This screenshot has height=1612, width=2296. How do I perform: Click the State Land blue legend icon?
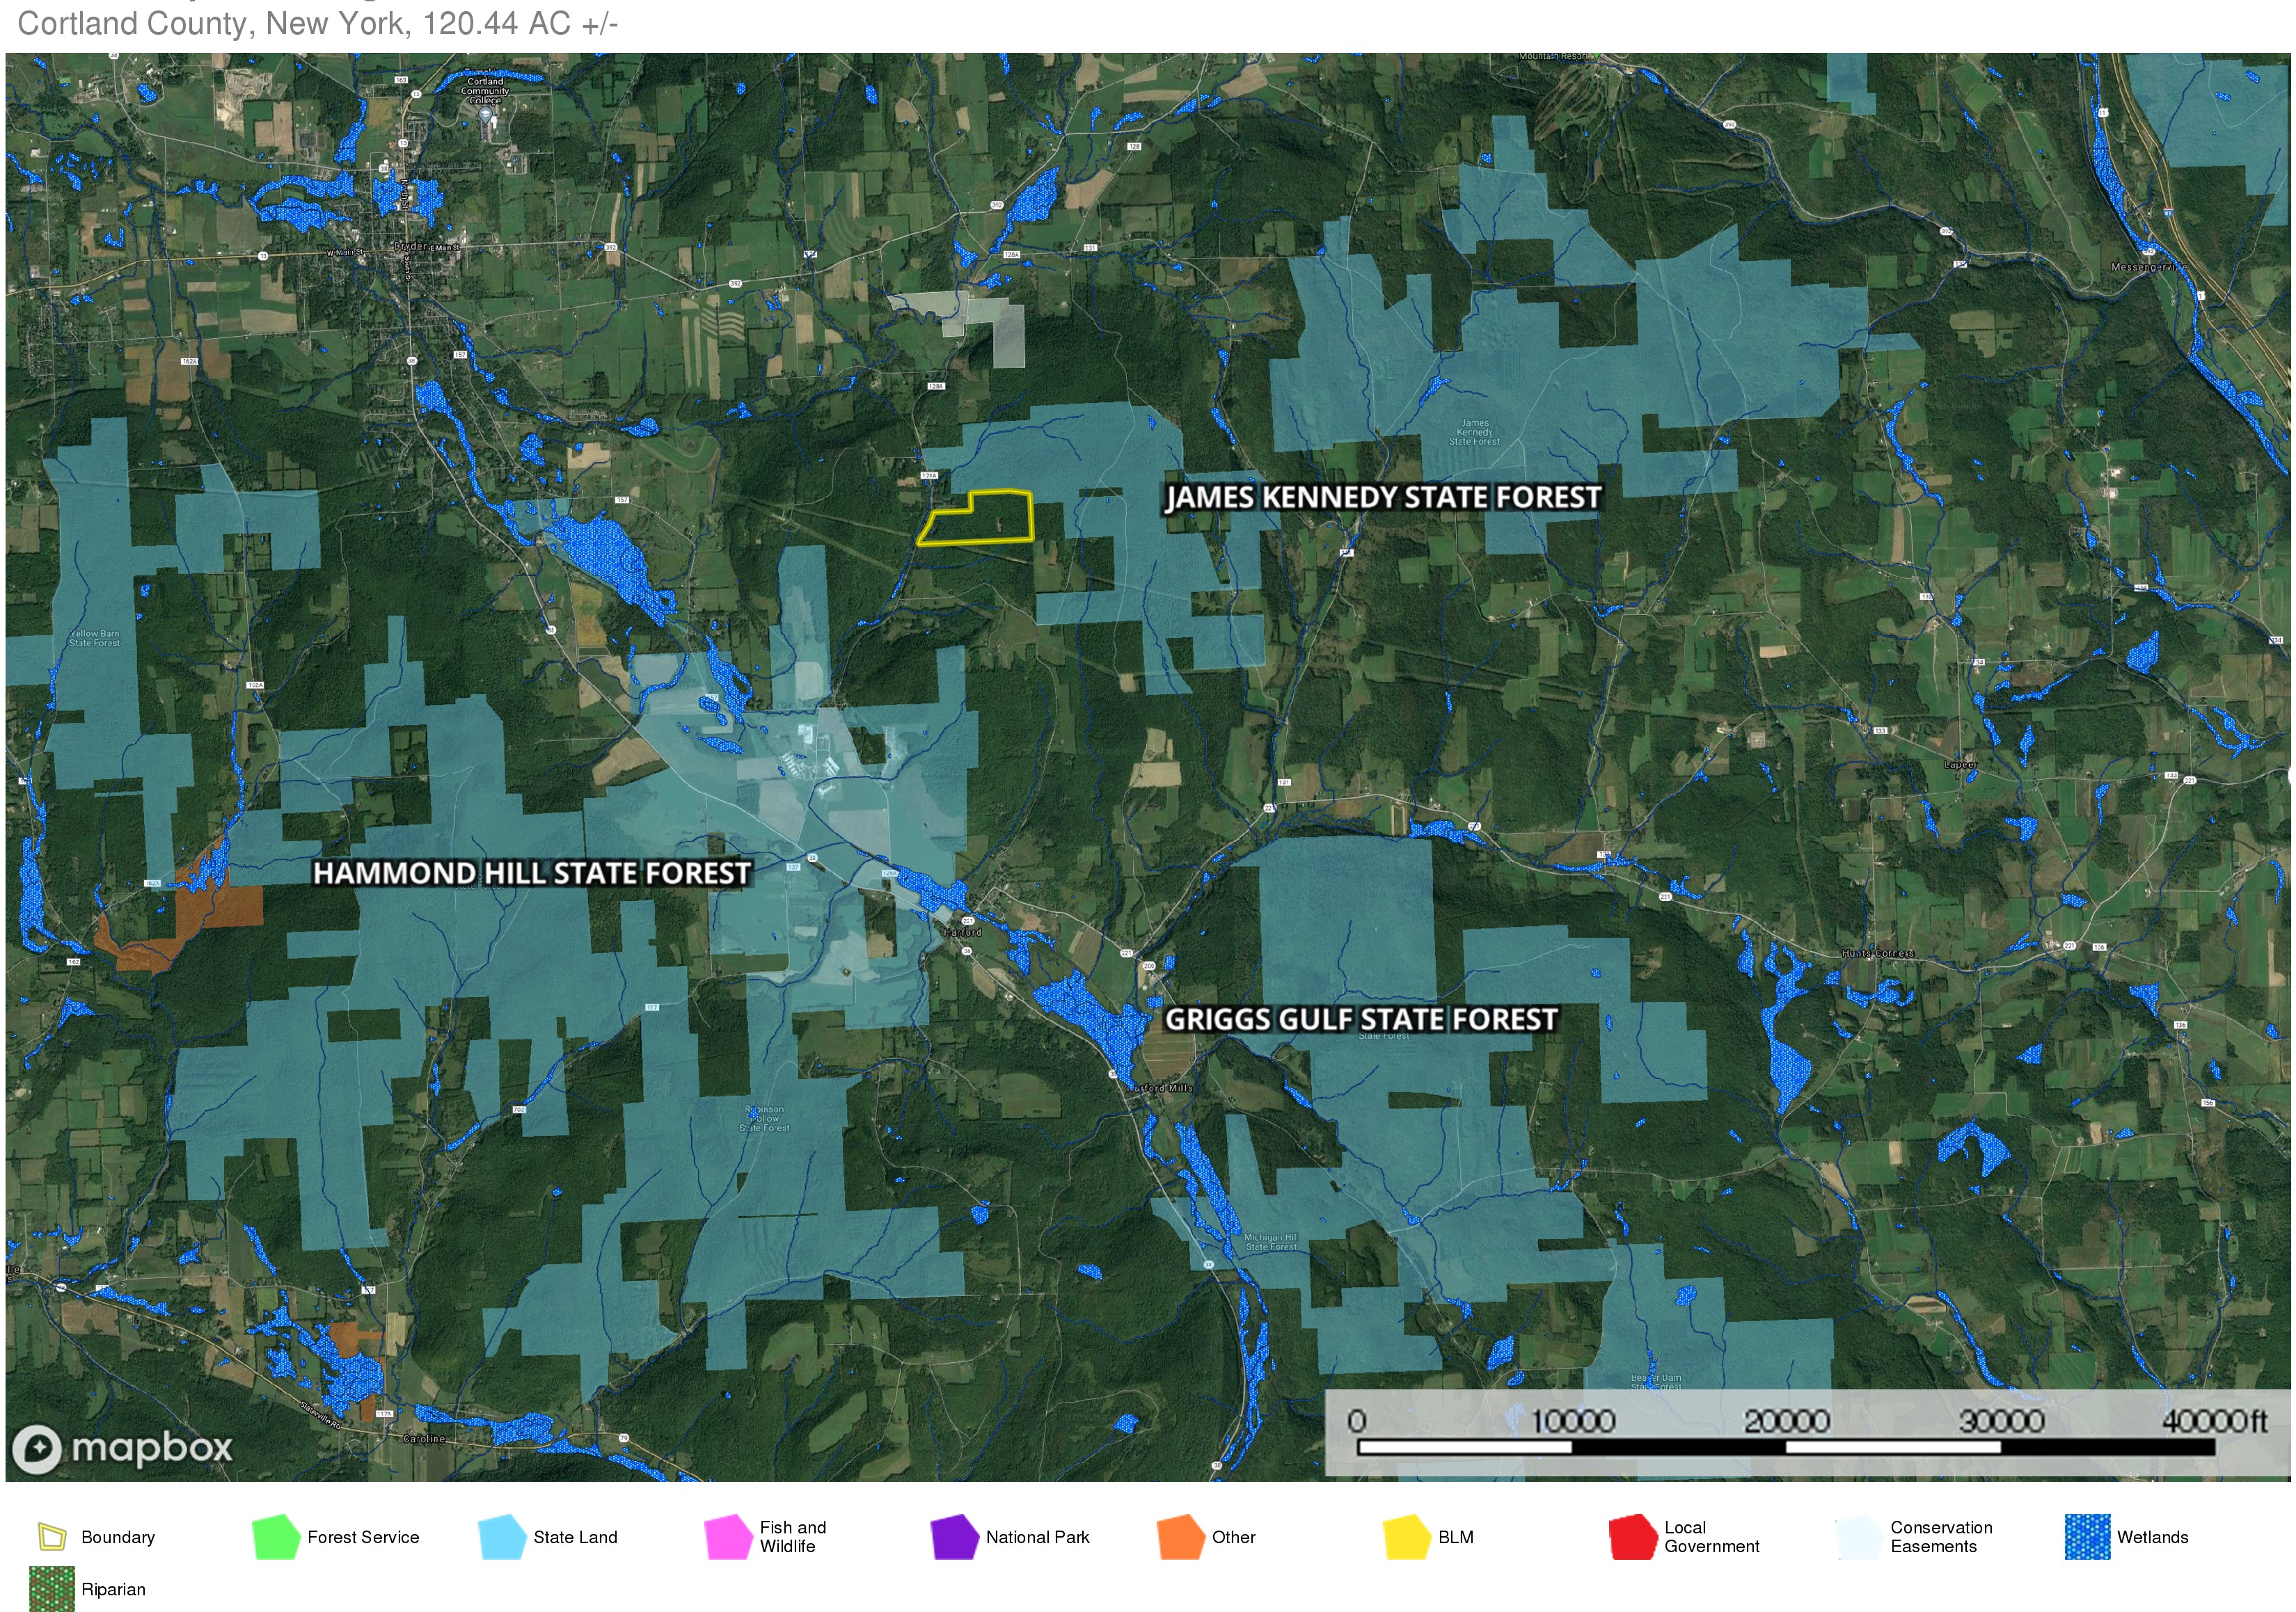pos(502,1537)
